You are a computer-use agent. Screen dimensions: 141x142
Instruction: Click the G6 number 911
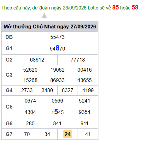tap(85, 123)
